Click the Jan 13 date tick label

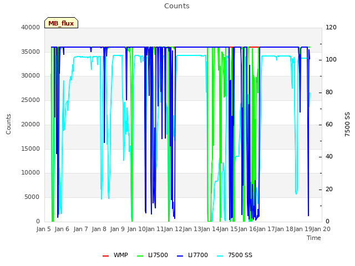(x=192, y=229)
